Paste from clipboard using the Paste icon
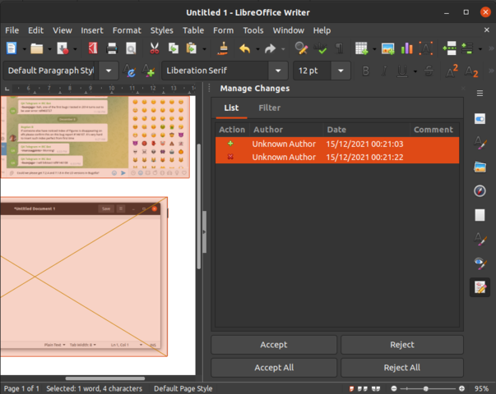Screen dimensions: 496x394 [192, 48]
